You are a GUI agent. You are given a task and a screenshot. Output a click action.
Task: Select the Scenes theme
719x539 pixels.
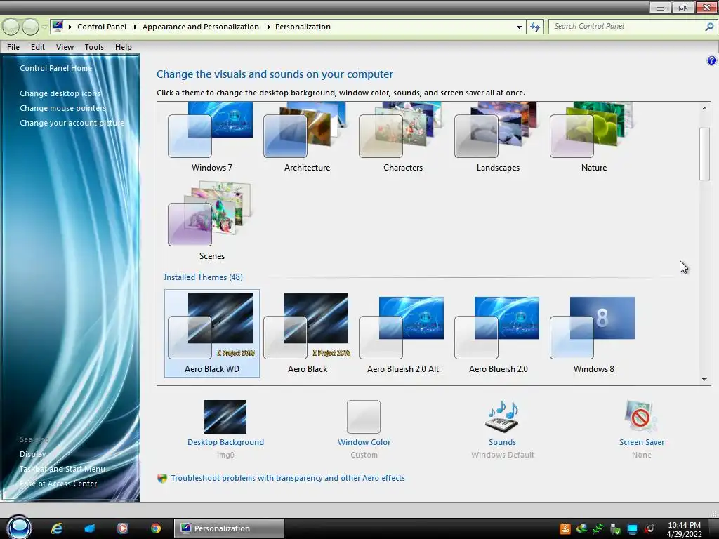click(x=211, y=221)
